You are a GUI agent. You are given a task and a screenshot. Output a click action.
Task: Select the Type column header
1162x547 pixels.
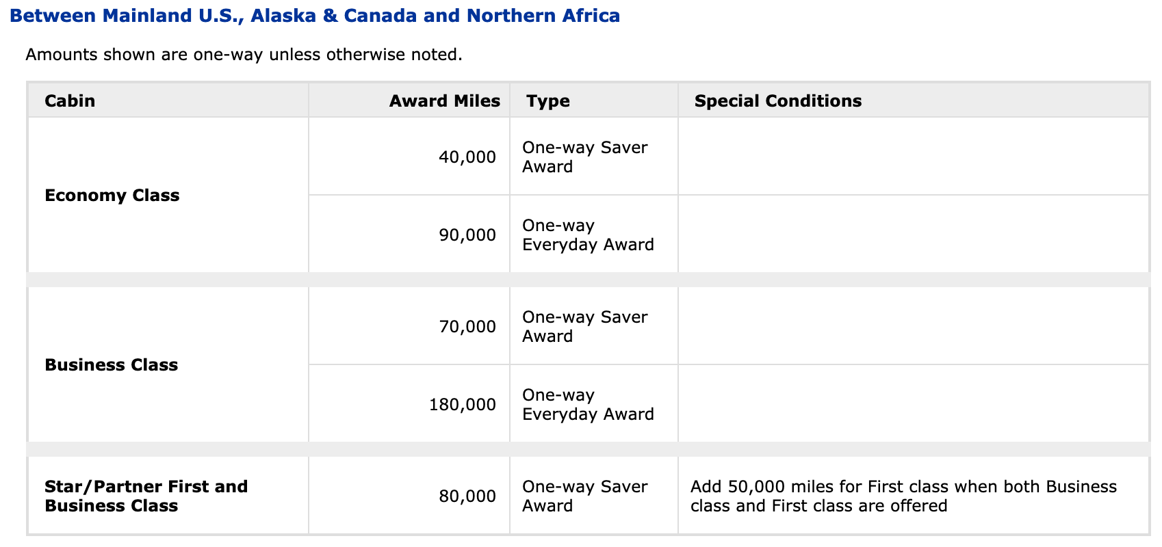coord(548,101)
